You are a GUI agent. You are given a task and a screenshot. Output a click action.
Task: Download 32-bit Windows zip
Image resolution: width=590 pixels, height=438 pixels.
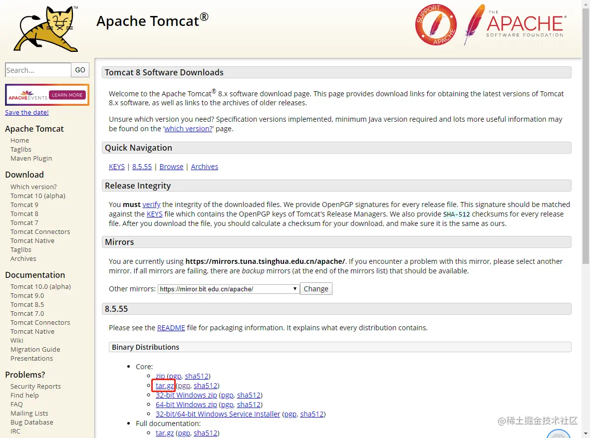tap(186, 395)
